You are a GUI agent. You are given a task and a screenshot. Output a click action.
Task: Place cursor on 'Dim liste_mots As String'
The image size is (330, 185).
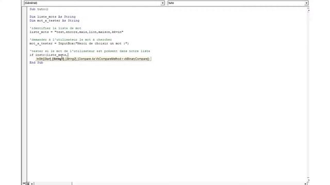(53, 17)
